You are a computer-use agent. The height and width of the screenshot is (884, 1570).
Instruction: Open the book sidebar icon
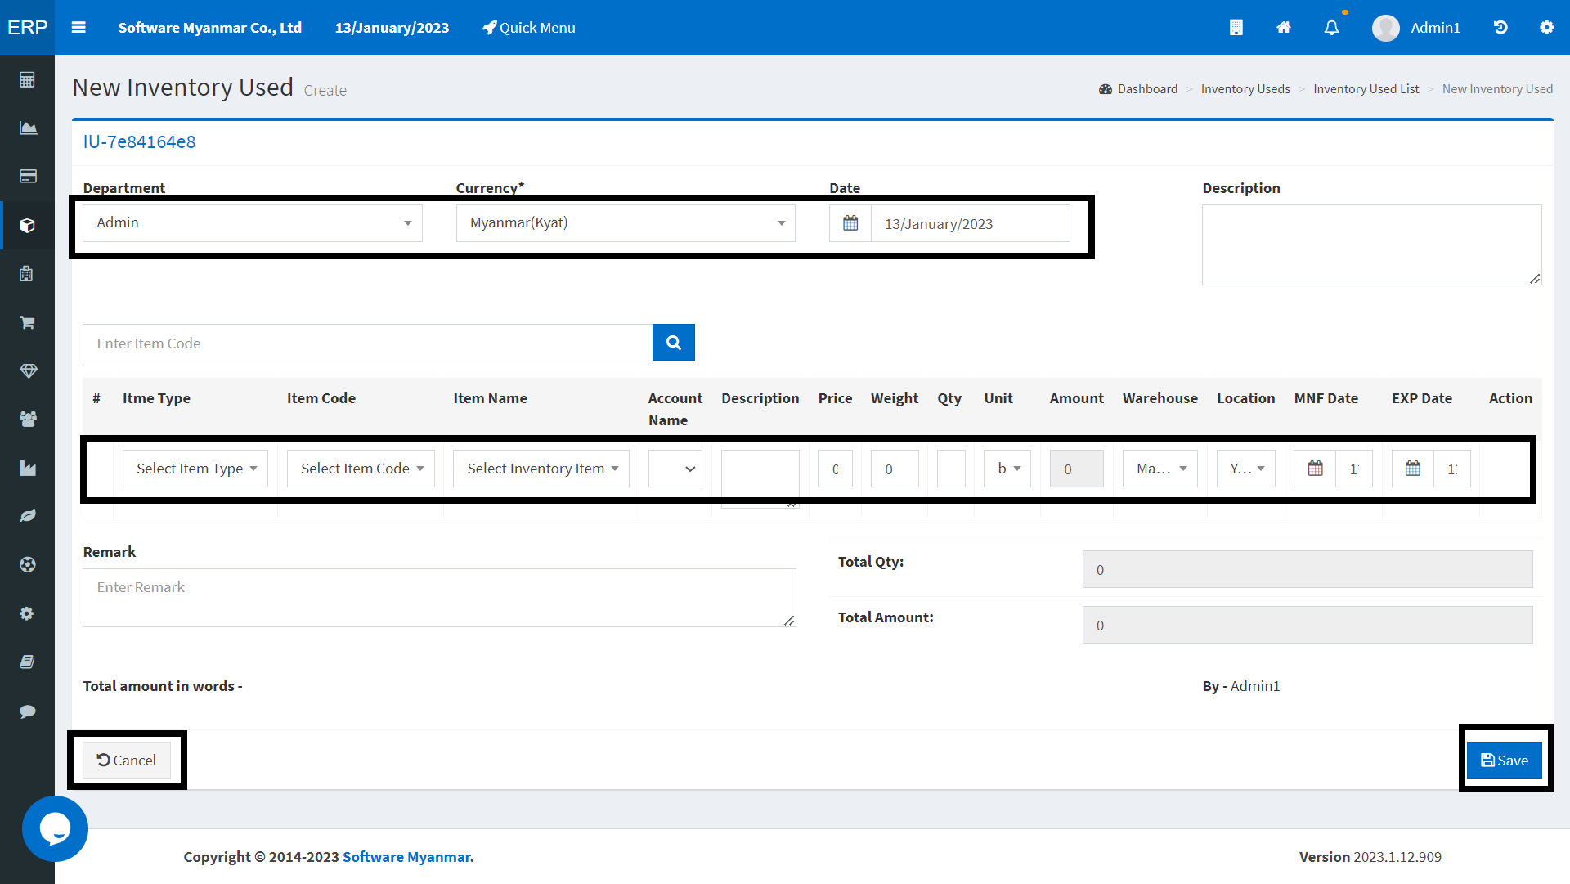28,662
